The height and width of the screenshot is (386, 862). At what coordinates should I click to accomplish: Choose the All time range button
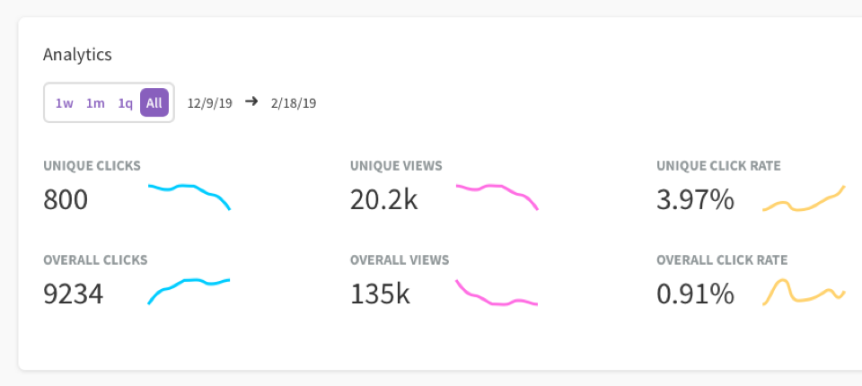pyautogui.click(x=154, y=103)
